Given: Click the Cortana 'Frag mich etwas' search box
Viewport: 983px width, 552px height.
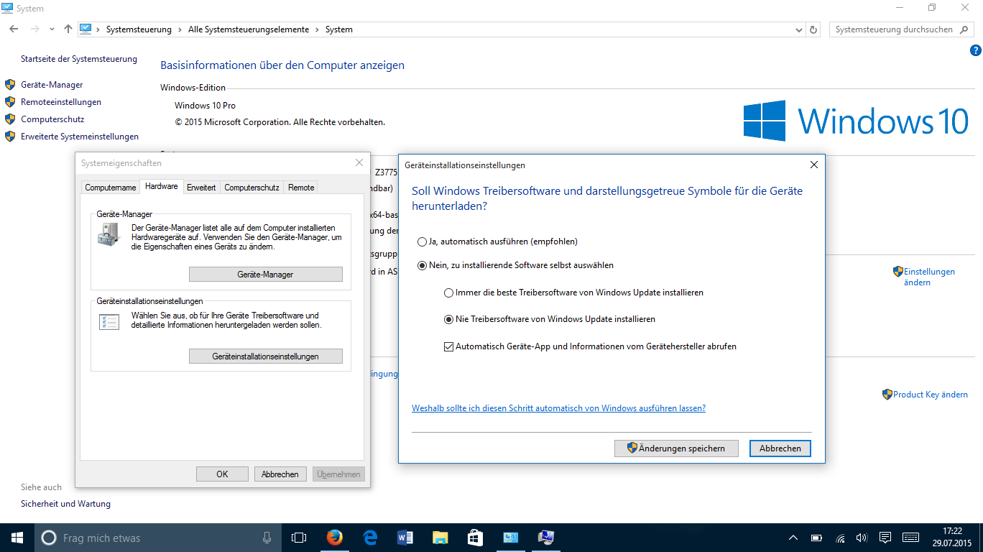Looking at the screenshot, I should (x=158, y=538).
